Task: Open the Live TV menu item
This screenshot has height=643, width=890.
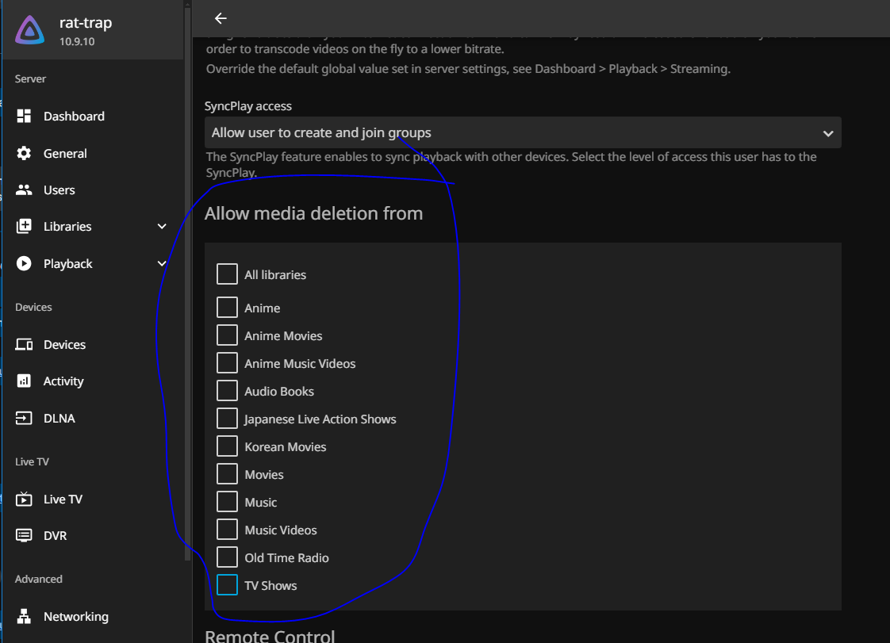Action: (63, 499)
